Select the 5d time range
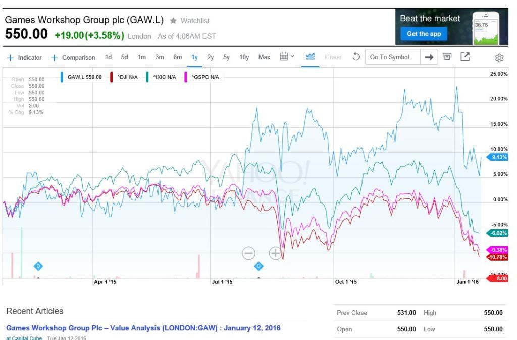The image size is (517, 340). coord(124,57)
